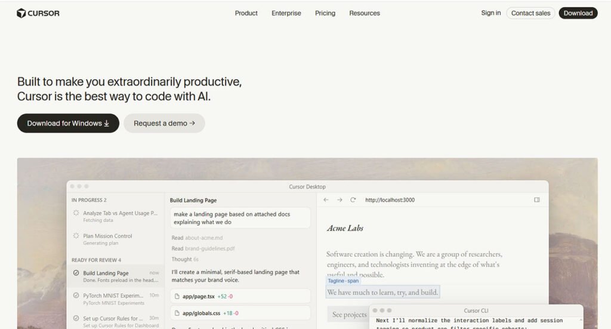Click the Contact sales button

pos(530,13)
